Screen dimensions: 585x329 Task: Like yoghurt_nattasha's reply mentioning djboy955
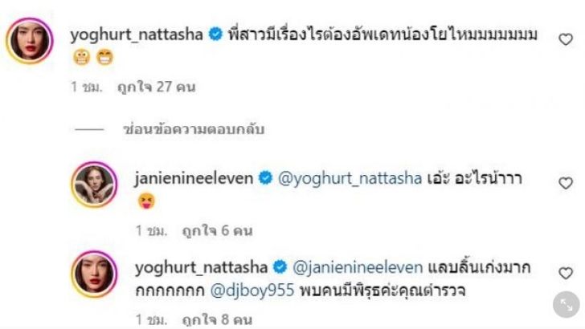(x=566, y=273)
